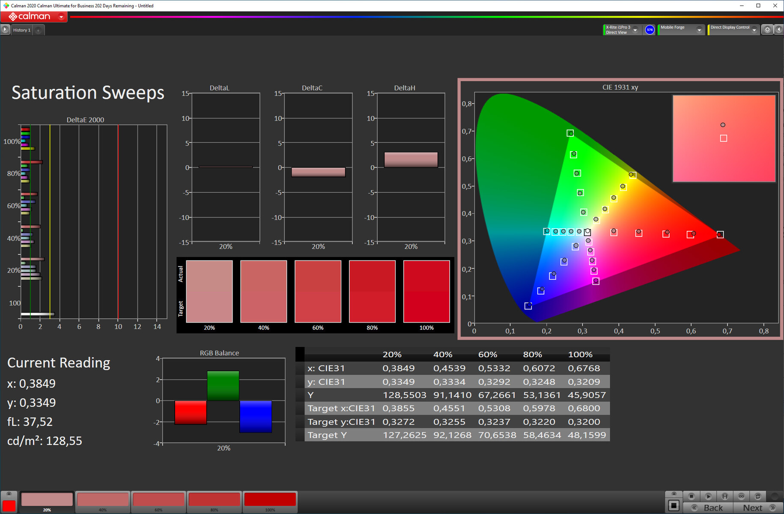Viewport: 784px width, 514px height.
Task: Switch to the History 1 tab
Action: pyautogui.click(x=21, y=30)
